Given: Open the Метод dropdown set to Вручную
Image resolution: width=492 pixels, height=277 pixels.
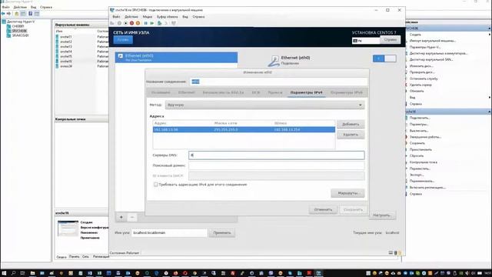Looking at the screenshot, I should point(264,105).
